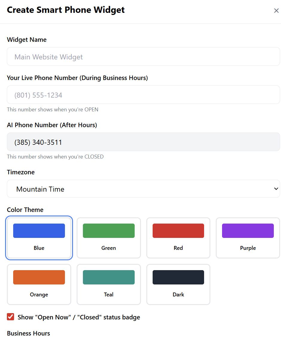Image resolution: width=281 pixels, height=337 pixels.
Task: Click the Widget Name input field
Action: click(x=143, y=57)
